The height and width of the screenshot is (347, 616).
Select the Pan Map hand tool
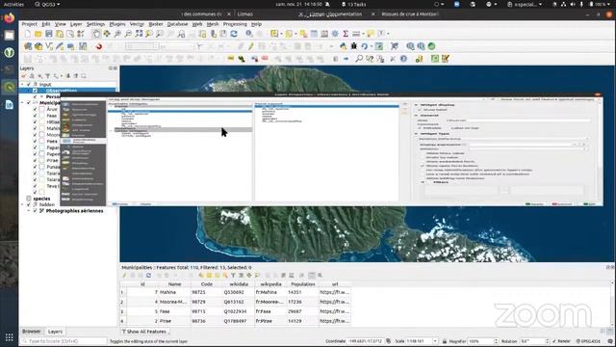96,35
